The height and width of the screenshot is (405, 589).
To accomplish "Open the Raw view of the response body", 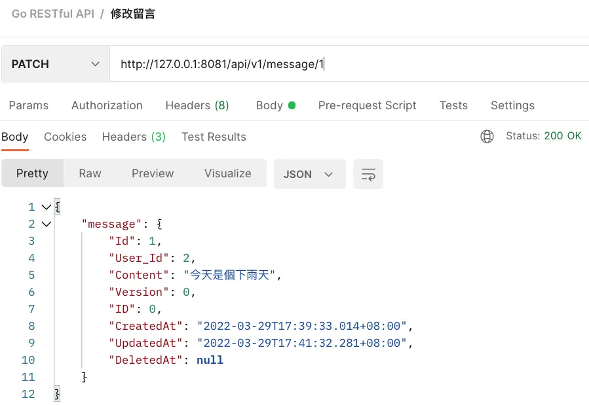I will click(x=89, y=173).
